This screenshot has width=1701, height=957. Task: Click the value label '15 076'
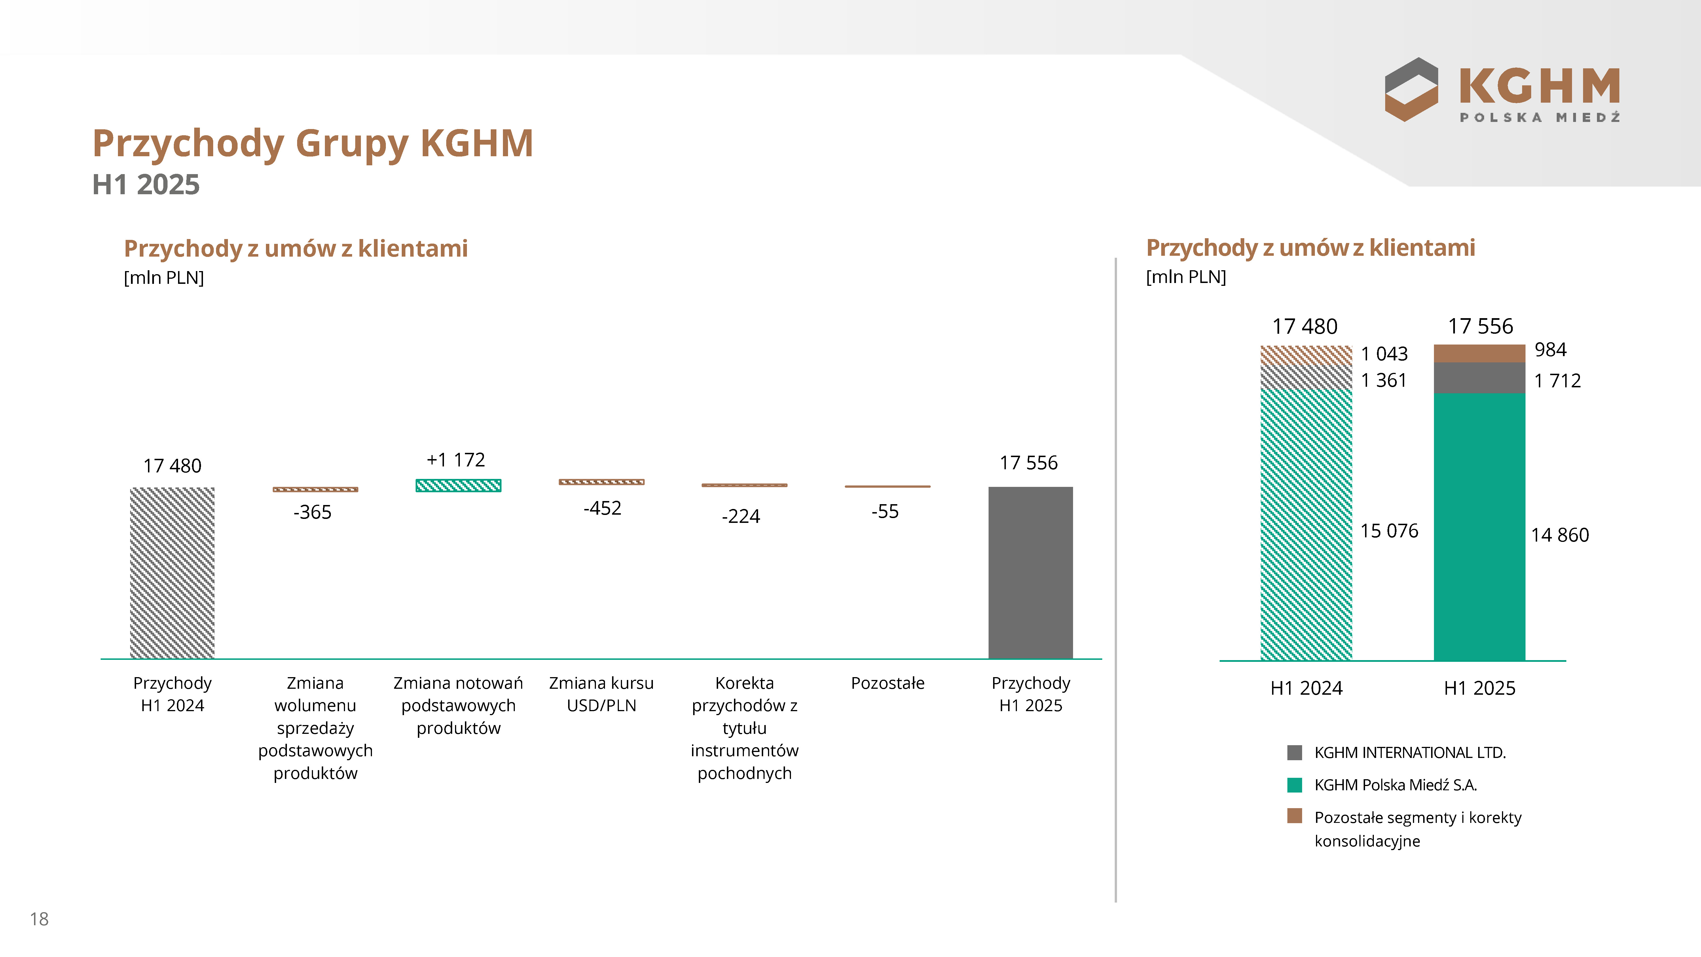[x=1389, y=531]
